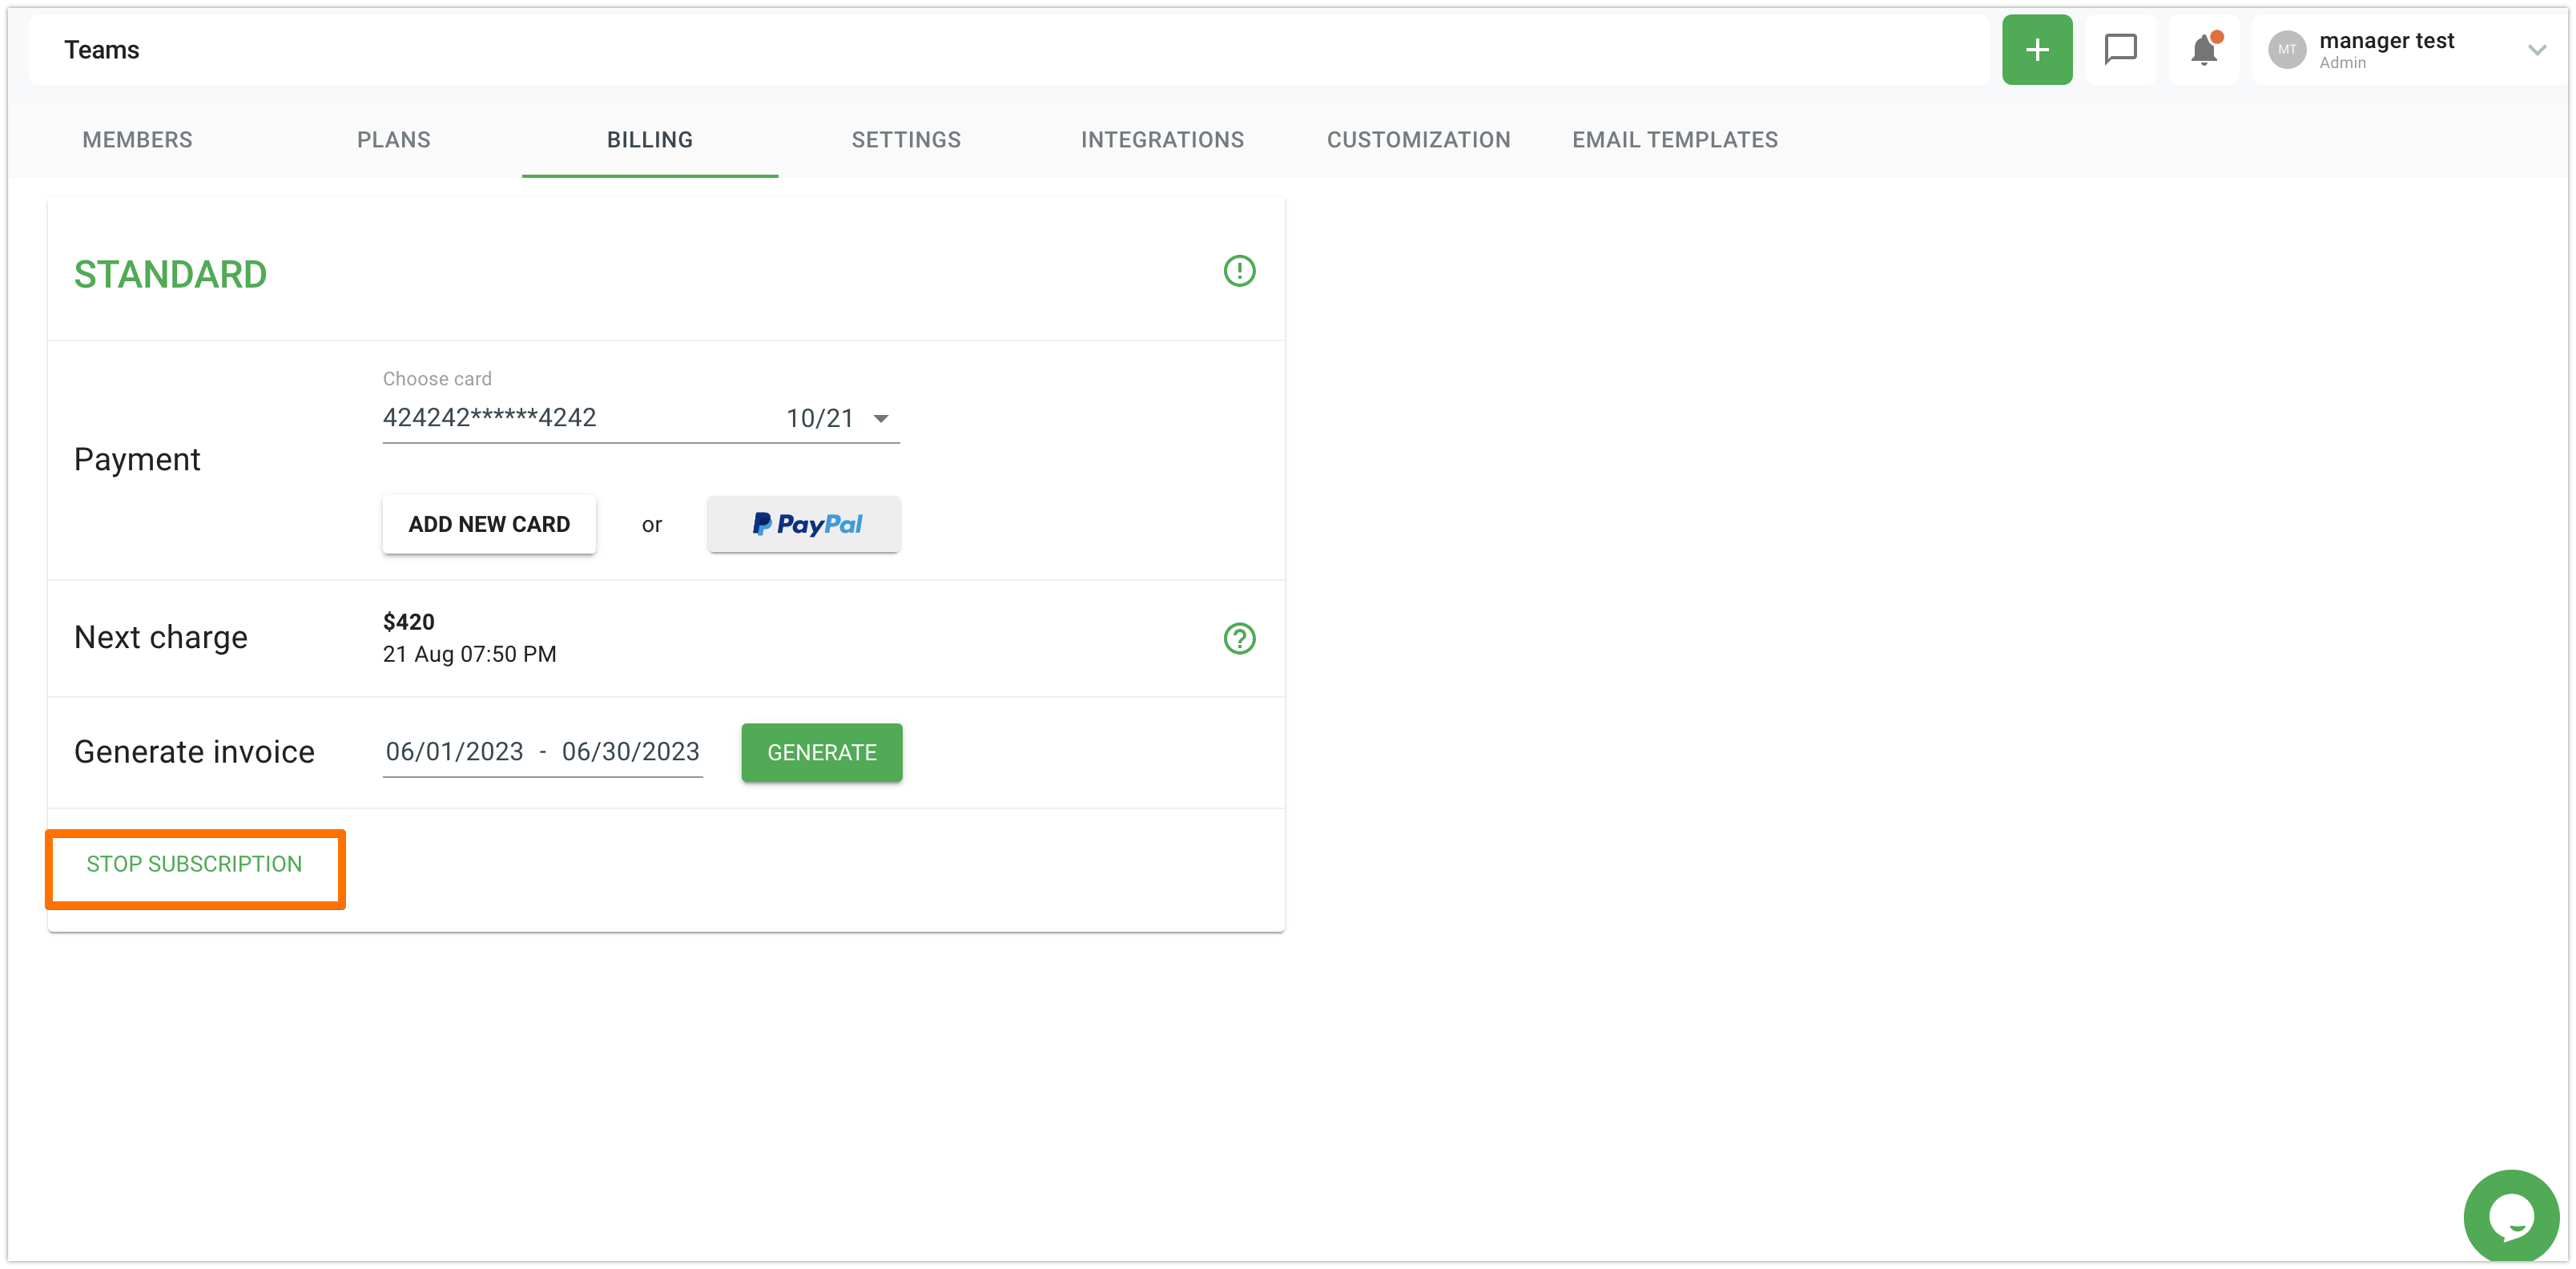This screenshot has height=1269, width=2576.
Task: Switch to the Plans tab
Action: 393,140
